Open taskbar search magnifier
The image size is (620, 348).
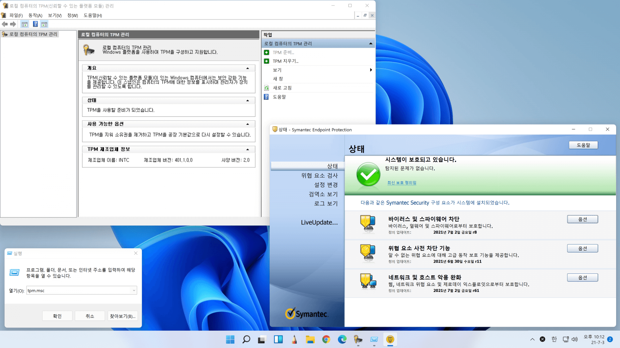tap(246, 339)
